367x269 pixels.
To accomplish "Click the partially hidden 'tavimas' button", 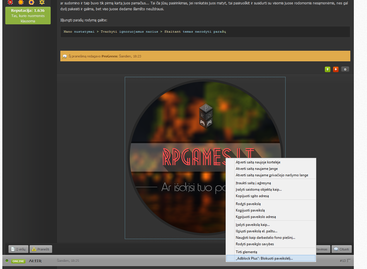I will pyautogui.click(x=323, y=249).
